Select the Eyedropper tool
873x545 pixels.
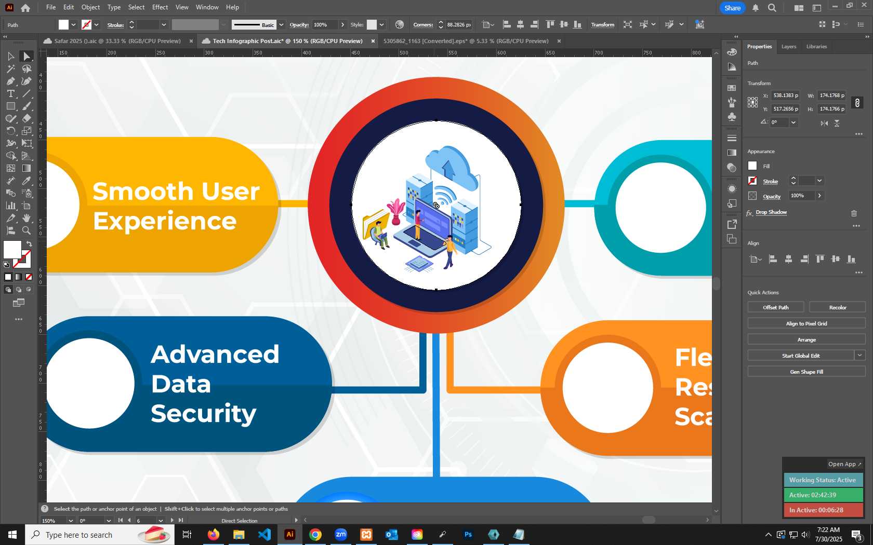(27, 181)
